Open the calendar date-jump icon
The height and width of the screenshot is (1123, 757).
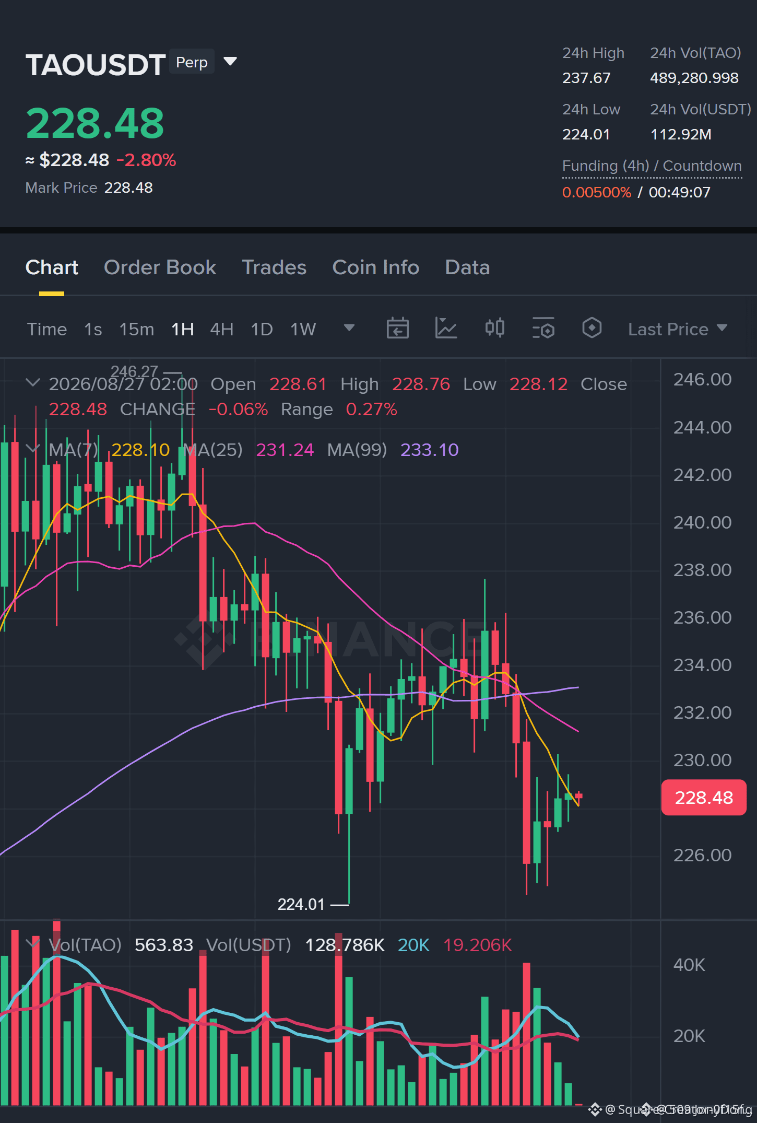pyautogui.click(x=397, y=329)
